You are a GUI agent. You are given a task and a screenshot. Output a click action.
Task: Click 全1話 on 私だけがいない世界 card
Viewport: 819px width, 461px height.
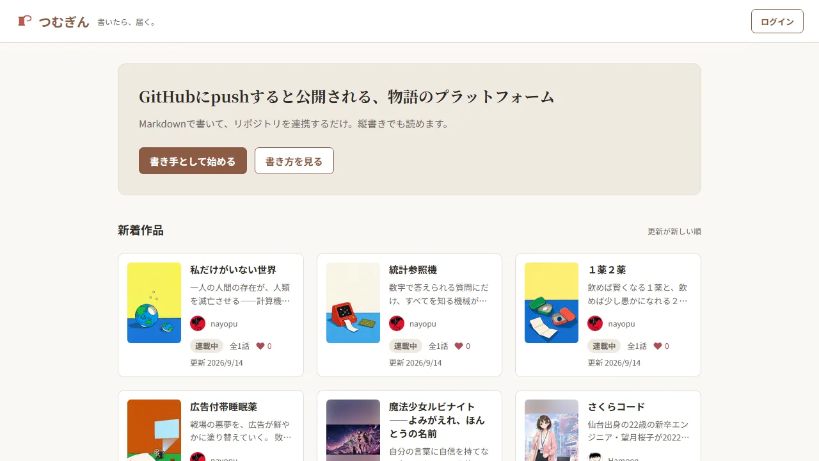[x=240, y=346]
